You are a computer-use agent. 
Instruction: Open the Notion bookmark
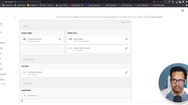(x=47, y=5)
